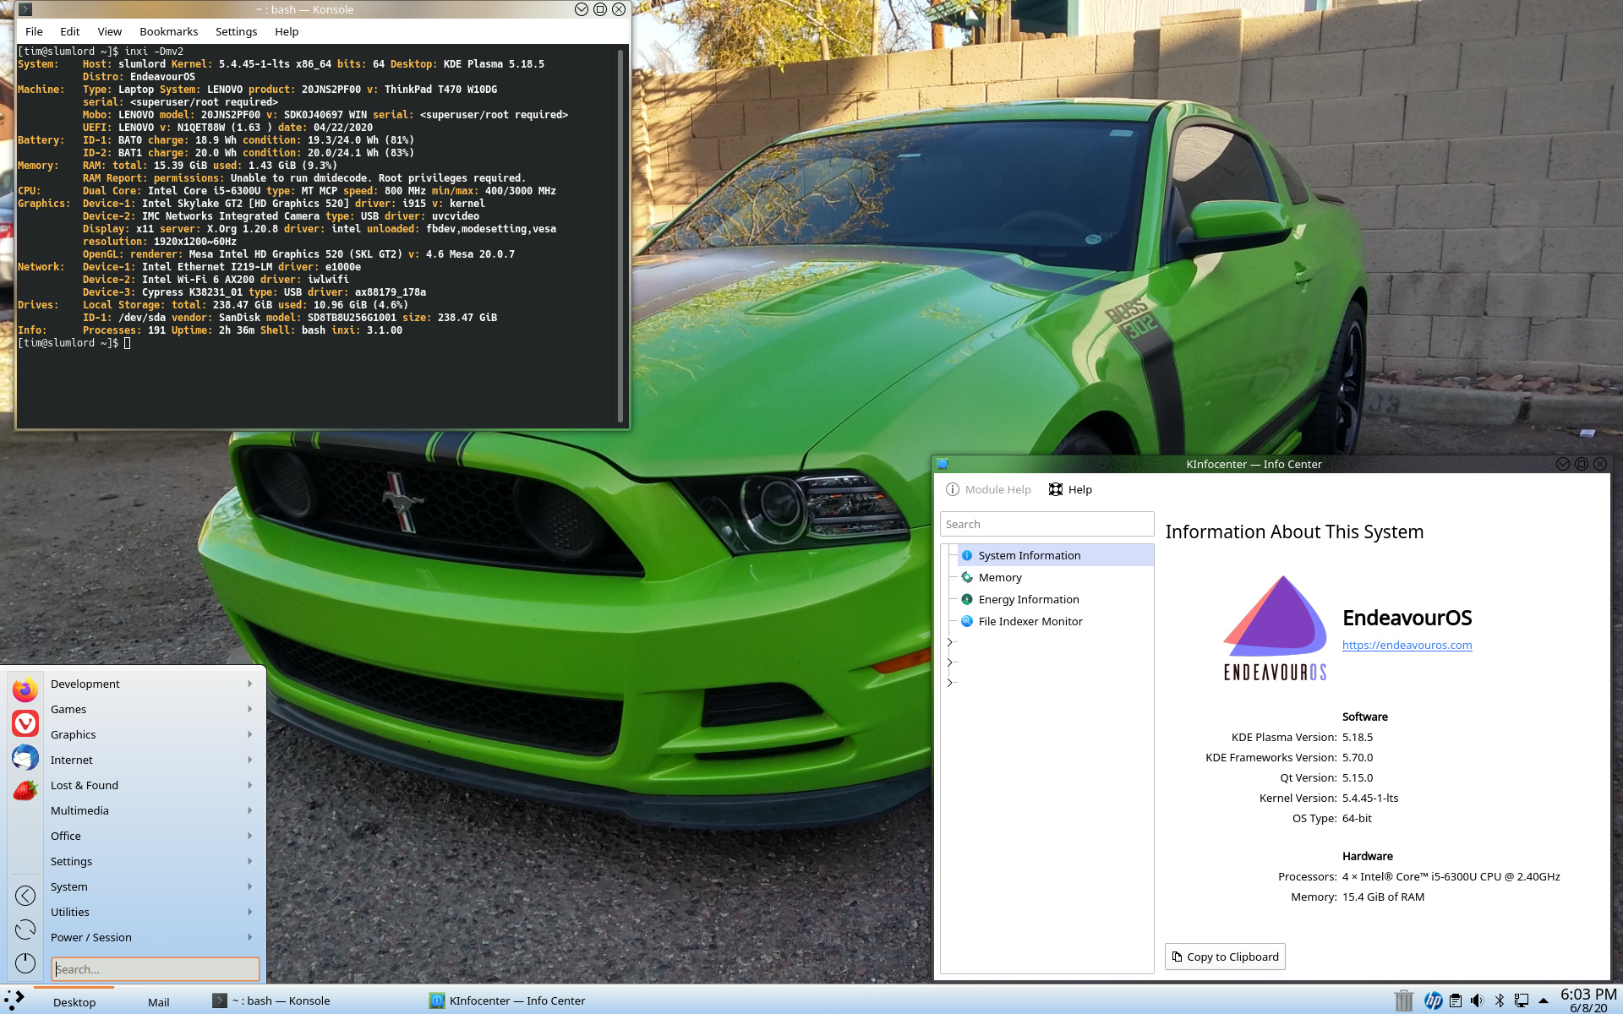Screen dimensions: 1623x1014
Task: Expand the Development submenu
Action: pyautogui.click(x=152, y=684)
